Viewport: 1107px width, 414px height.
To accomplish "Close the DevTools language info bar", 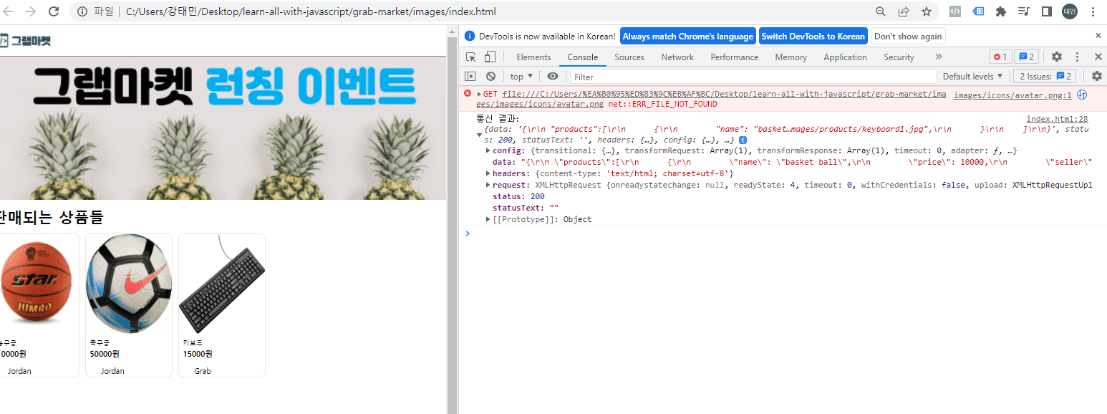I will pyautogui.click(x=1098, y=36).
